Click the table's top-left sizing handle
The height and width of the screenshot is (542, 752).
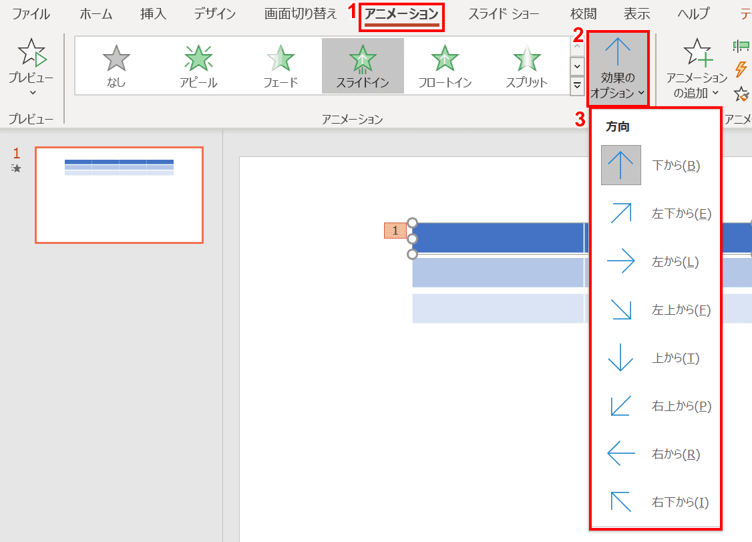pyautogui.click(x=412, y=223)
